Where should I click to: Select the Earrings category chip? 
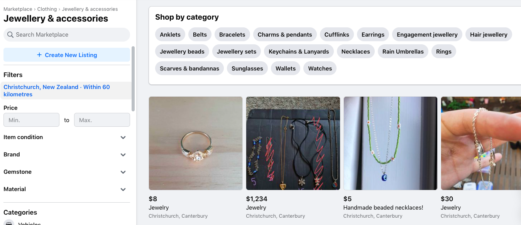373,35
